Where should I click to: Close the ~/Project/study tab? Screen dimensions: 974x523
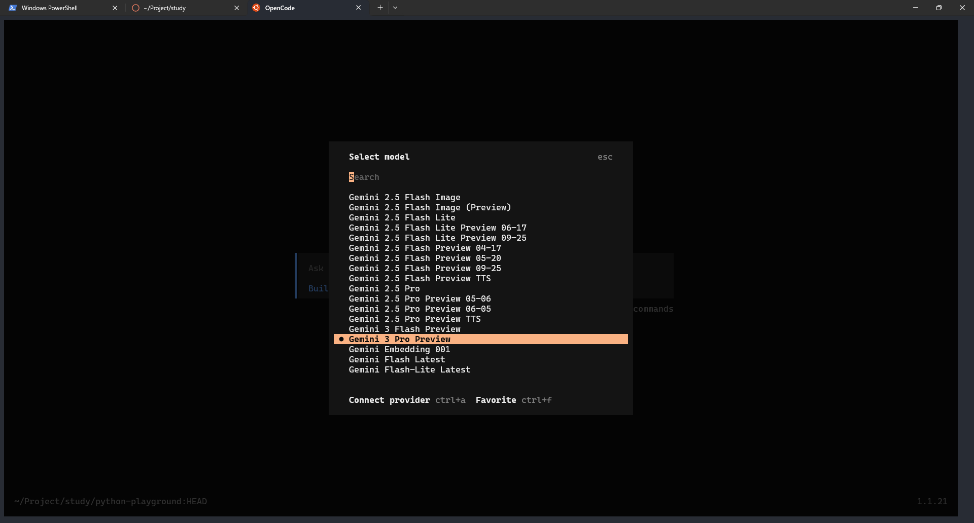[x=236, y=8]
